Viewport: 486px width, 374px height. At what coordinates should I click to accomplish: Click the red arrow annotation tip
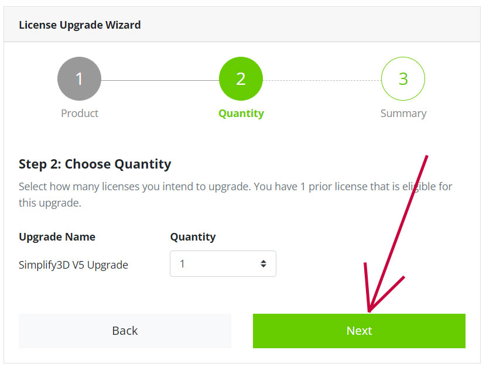(369, 310)
